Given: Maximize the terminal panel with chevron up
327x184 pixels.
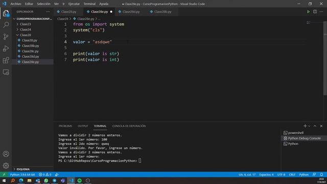Looking at the screenshot, I should tap(315, 126).
